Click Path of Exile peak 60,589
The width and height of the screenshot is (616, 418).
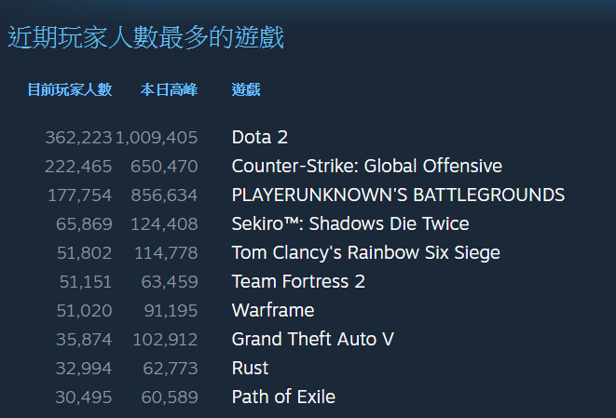coord(170,398)
